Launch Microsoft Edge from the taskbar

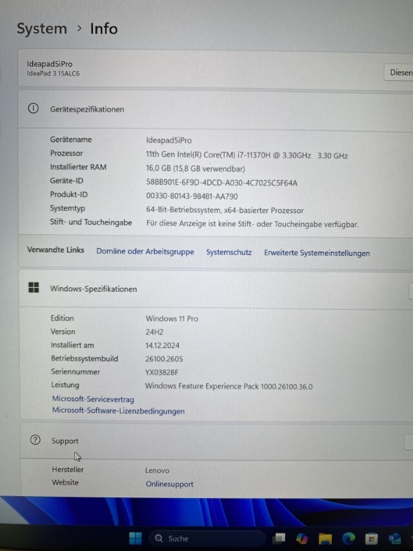click(x=348, y=538)
